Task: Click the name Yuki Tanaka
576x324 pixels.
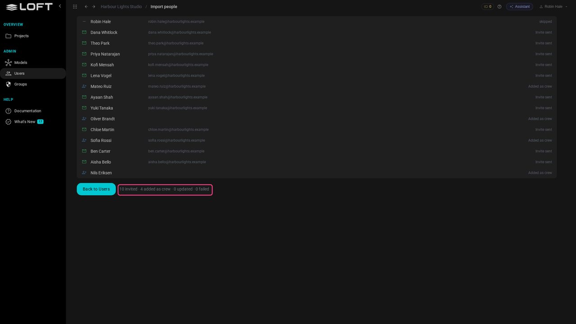Action: [x=102, y=108]
